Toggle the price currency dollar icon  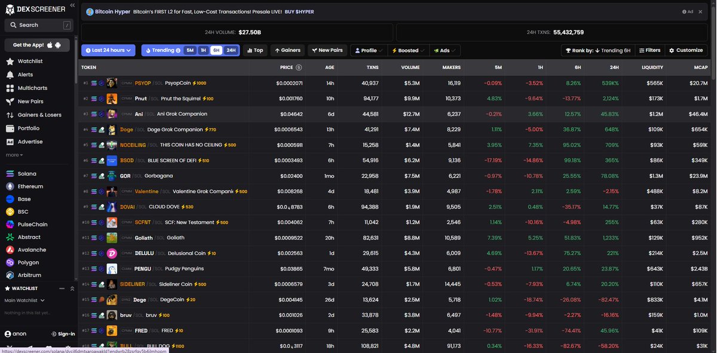click(x=299, y=67)
